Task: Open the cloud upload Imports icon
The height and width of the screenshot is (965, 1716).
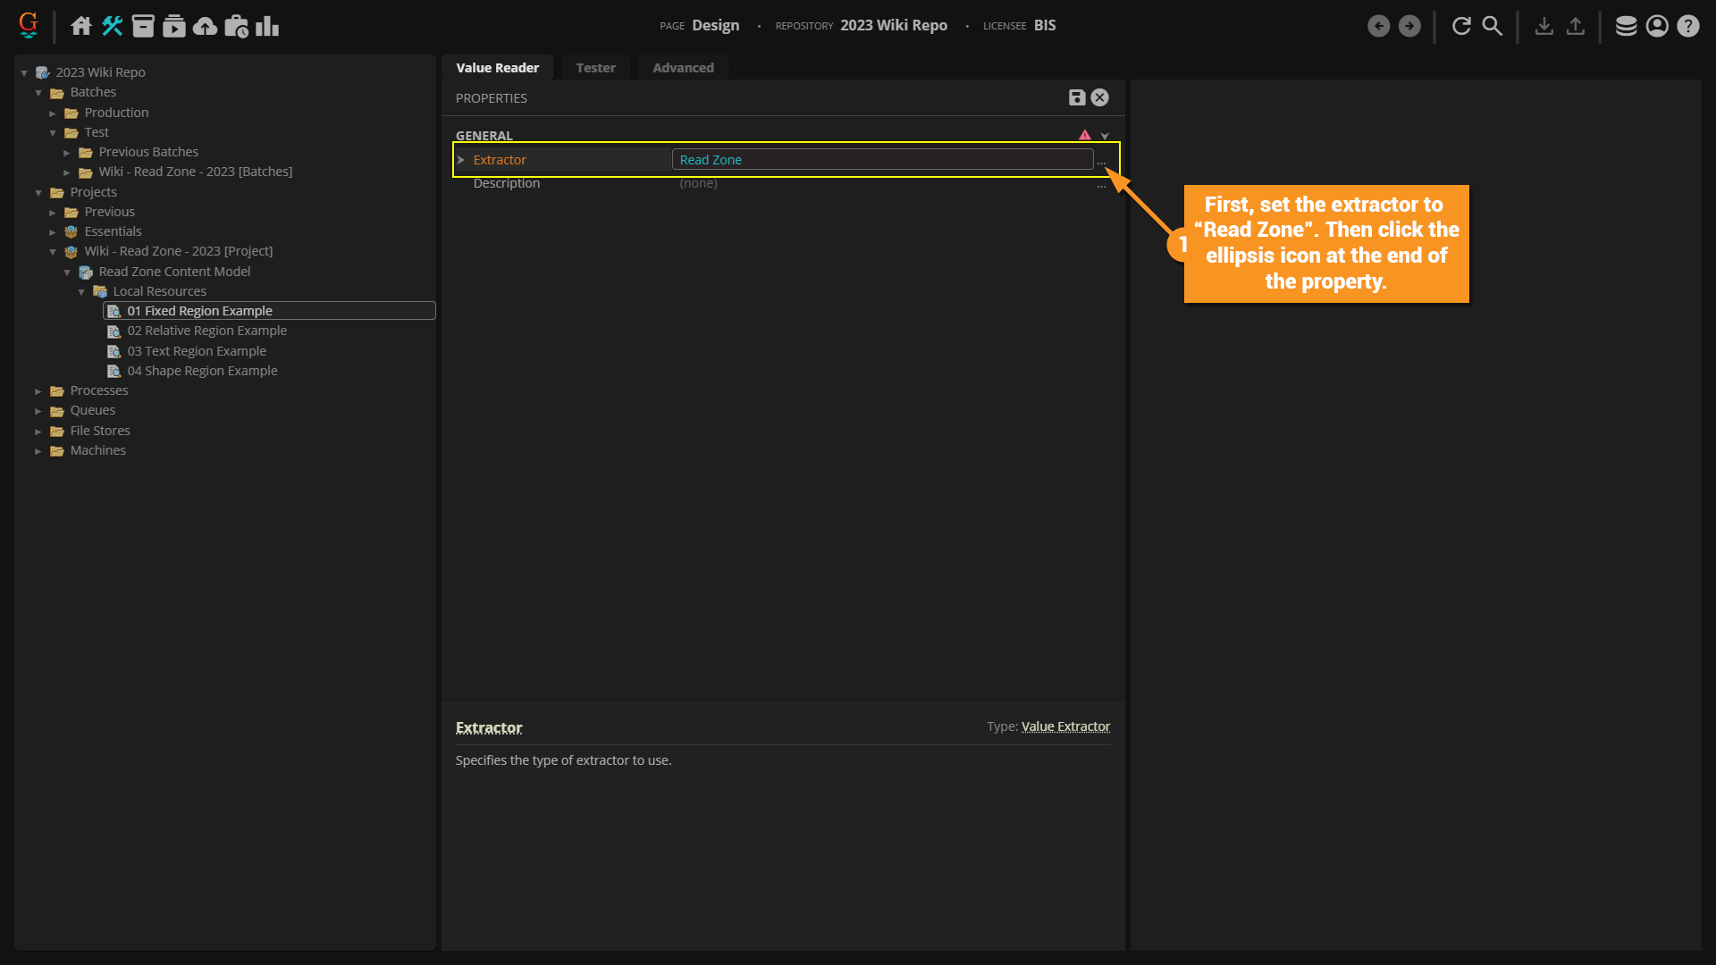Action: [206, 26]
